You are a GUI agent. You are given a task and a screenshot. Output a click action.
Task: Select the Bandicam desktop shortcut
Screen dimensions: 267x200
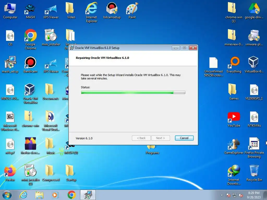(30, 65)
